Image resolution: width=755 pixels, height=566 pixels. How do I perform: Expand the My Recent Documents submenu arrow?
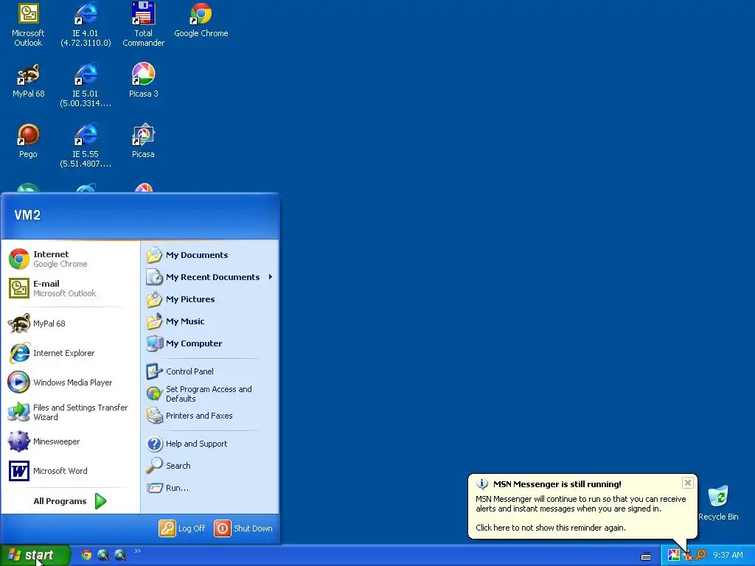271,277
